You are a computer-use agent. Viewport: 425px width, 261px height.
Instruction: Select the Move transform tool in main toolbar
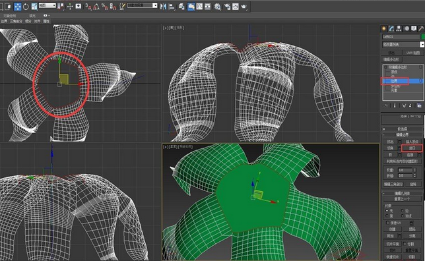pos(18,7)
